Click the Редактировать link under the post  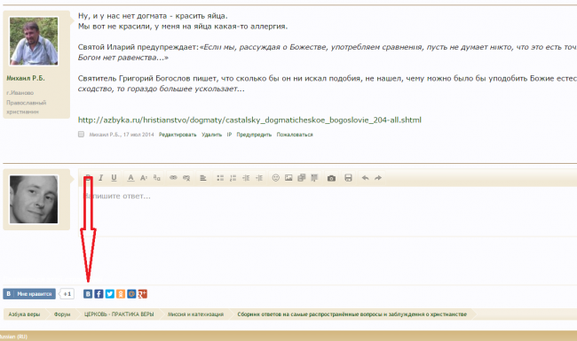click(x=178, y=135)
